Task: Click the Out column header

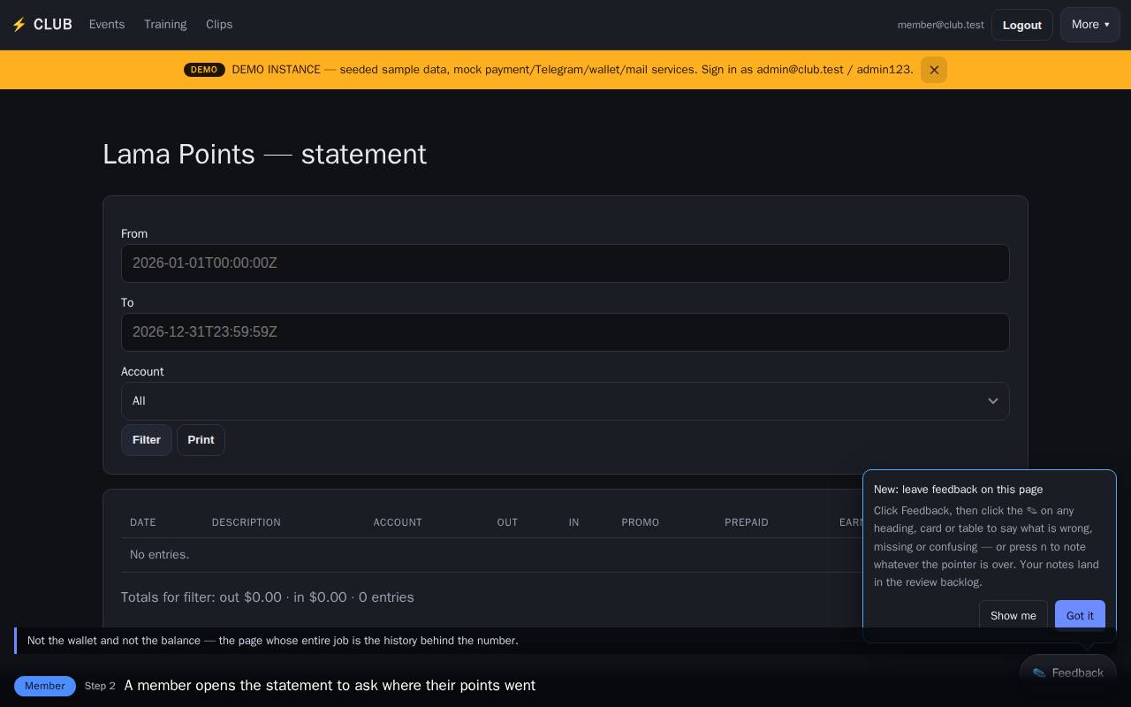Action: 508,522
